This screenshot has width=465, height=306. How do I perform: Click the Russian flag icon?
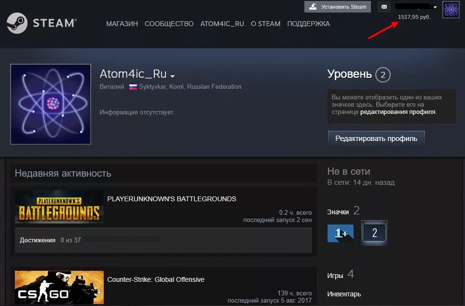click(x=133, y=87)
